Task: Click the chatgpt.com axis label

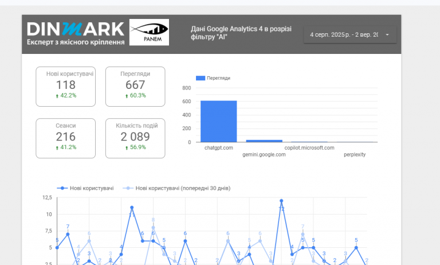Action: click(x=219, y=148)
